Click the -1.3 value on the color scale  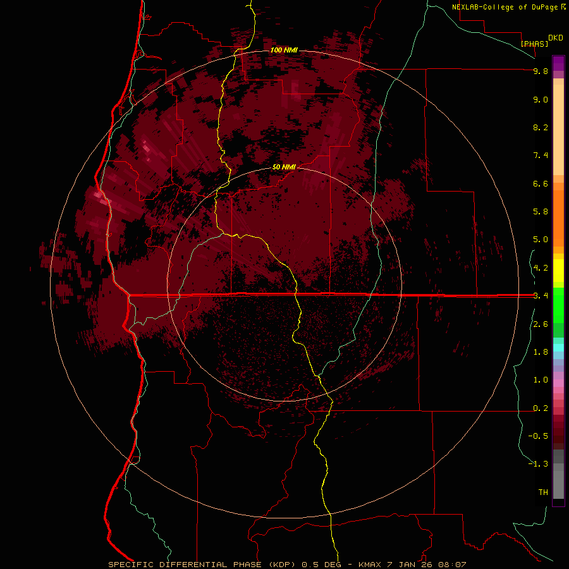tap(538, 464)
